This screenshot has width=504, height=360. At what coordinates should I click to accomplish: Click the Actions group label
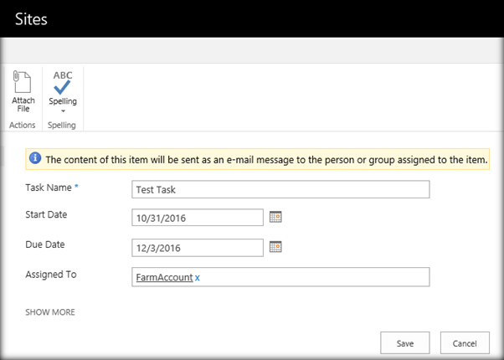23,126
